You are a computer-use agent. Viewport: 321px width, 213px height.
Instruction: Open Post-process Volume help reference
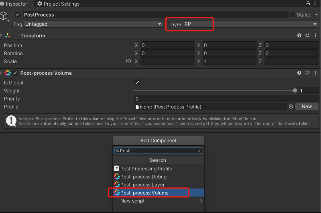click(x=299, y=73)
